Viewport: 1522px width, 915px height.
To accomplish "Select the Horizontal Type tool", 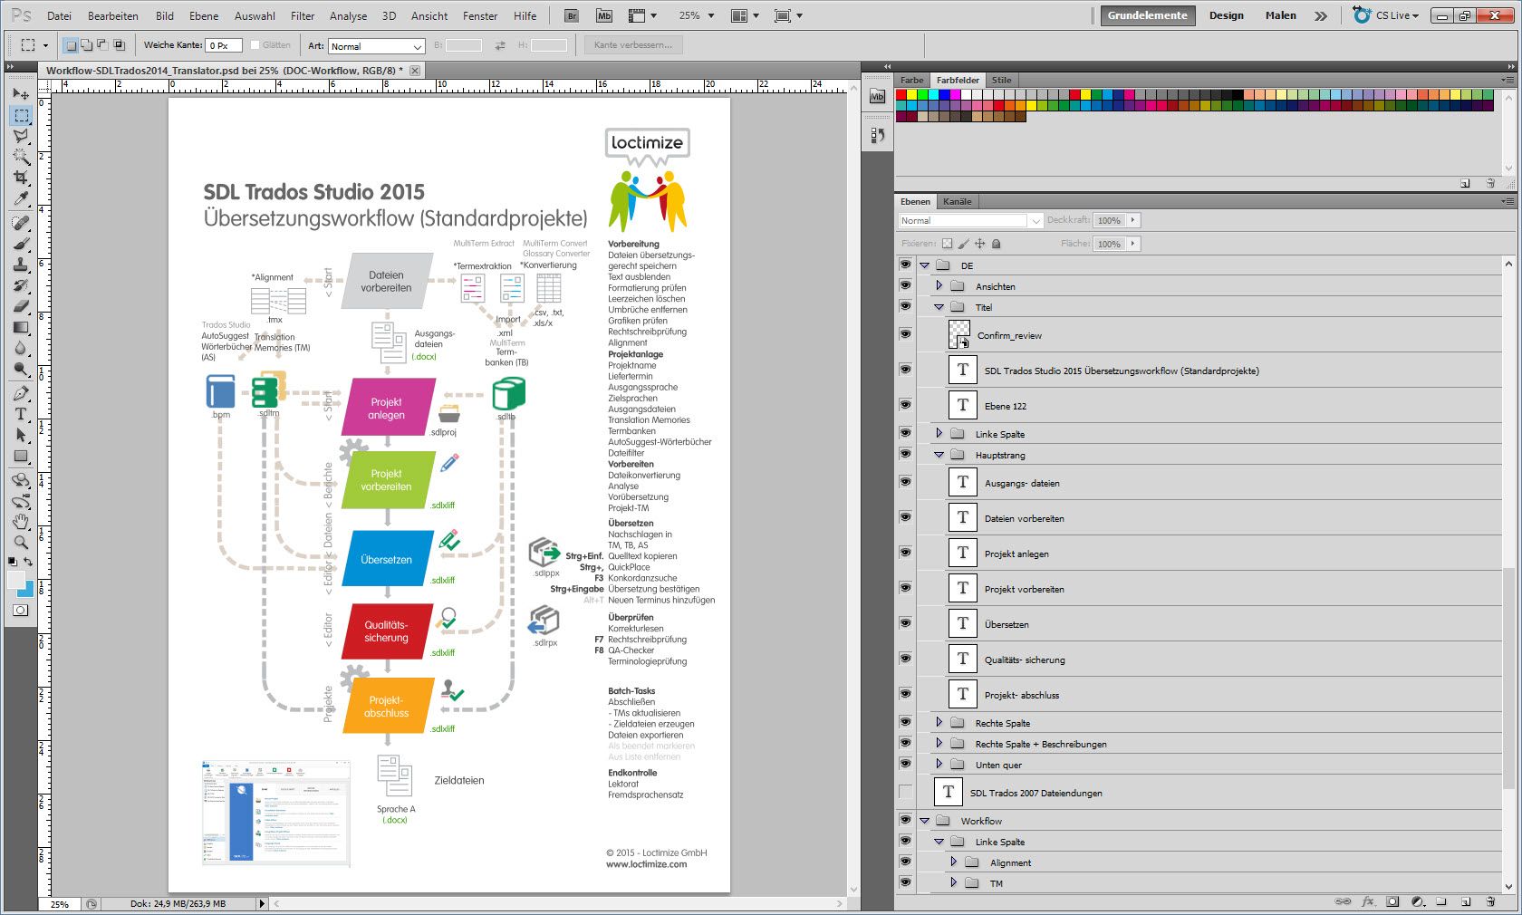I will coord(21,414).
